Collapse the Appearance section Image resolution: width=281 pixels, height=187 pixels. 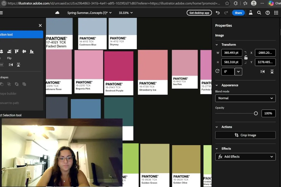click(217, 85)
